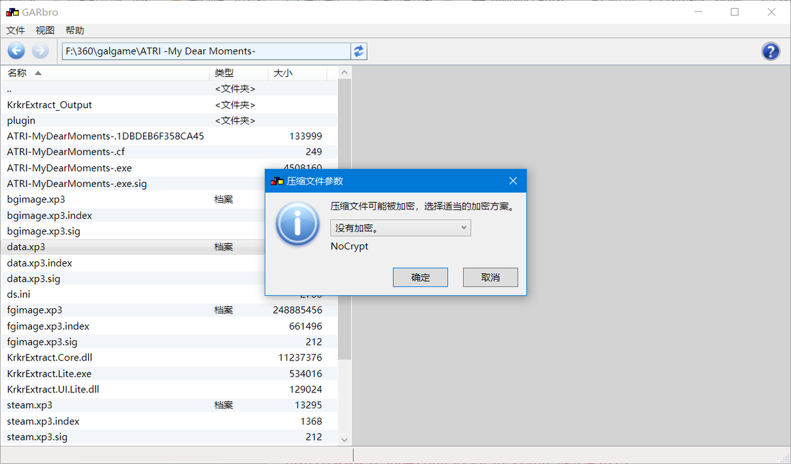This screenshot has width=791, height=464.
Task: Select fgimage.xp3.index file
Action: [169, 326]
